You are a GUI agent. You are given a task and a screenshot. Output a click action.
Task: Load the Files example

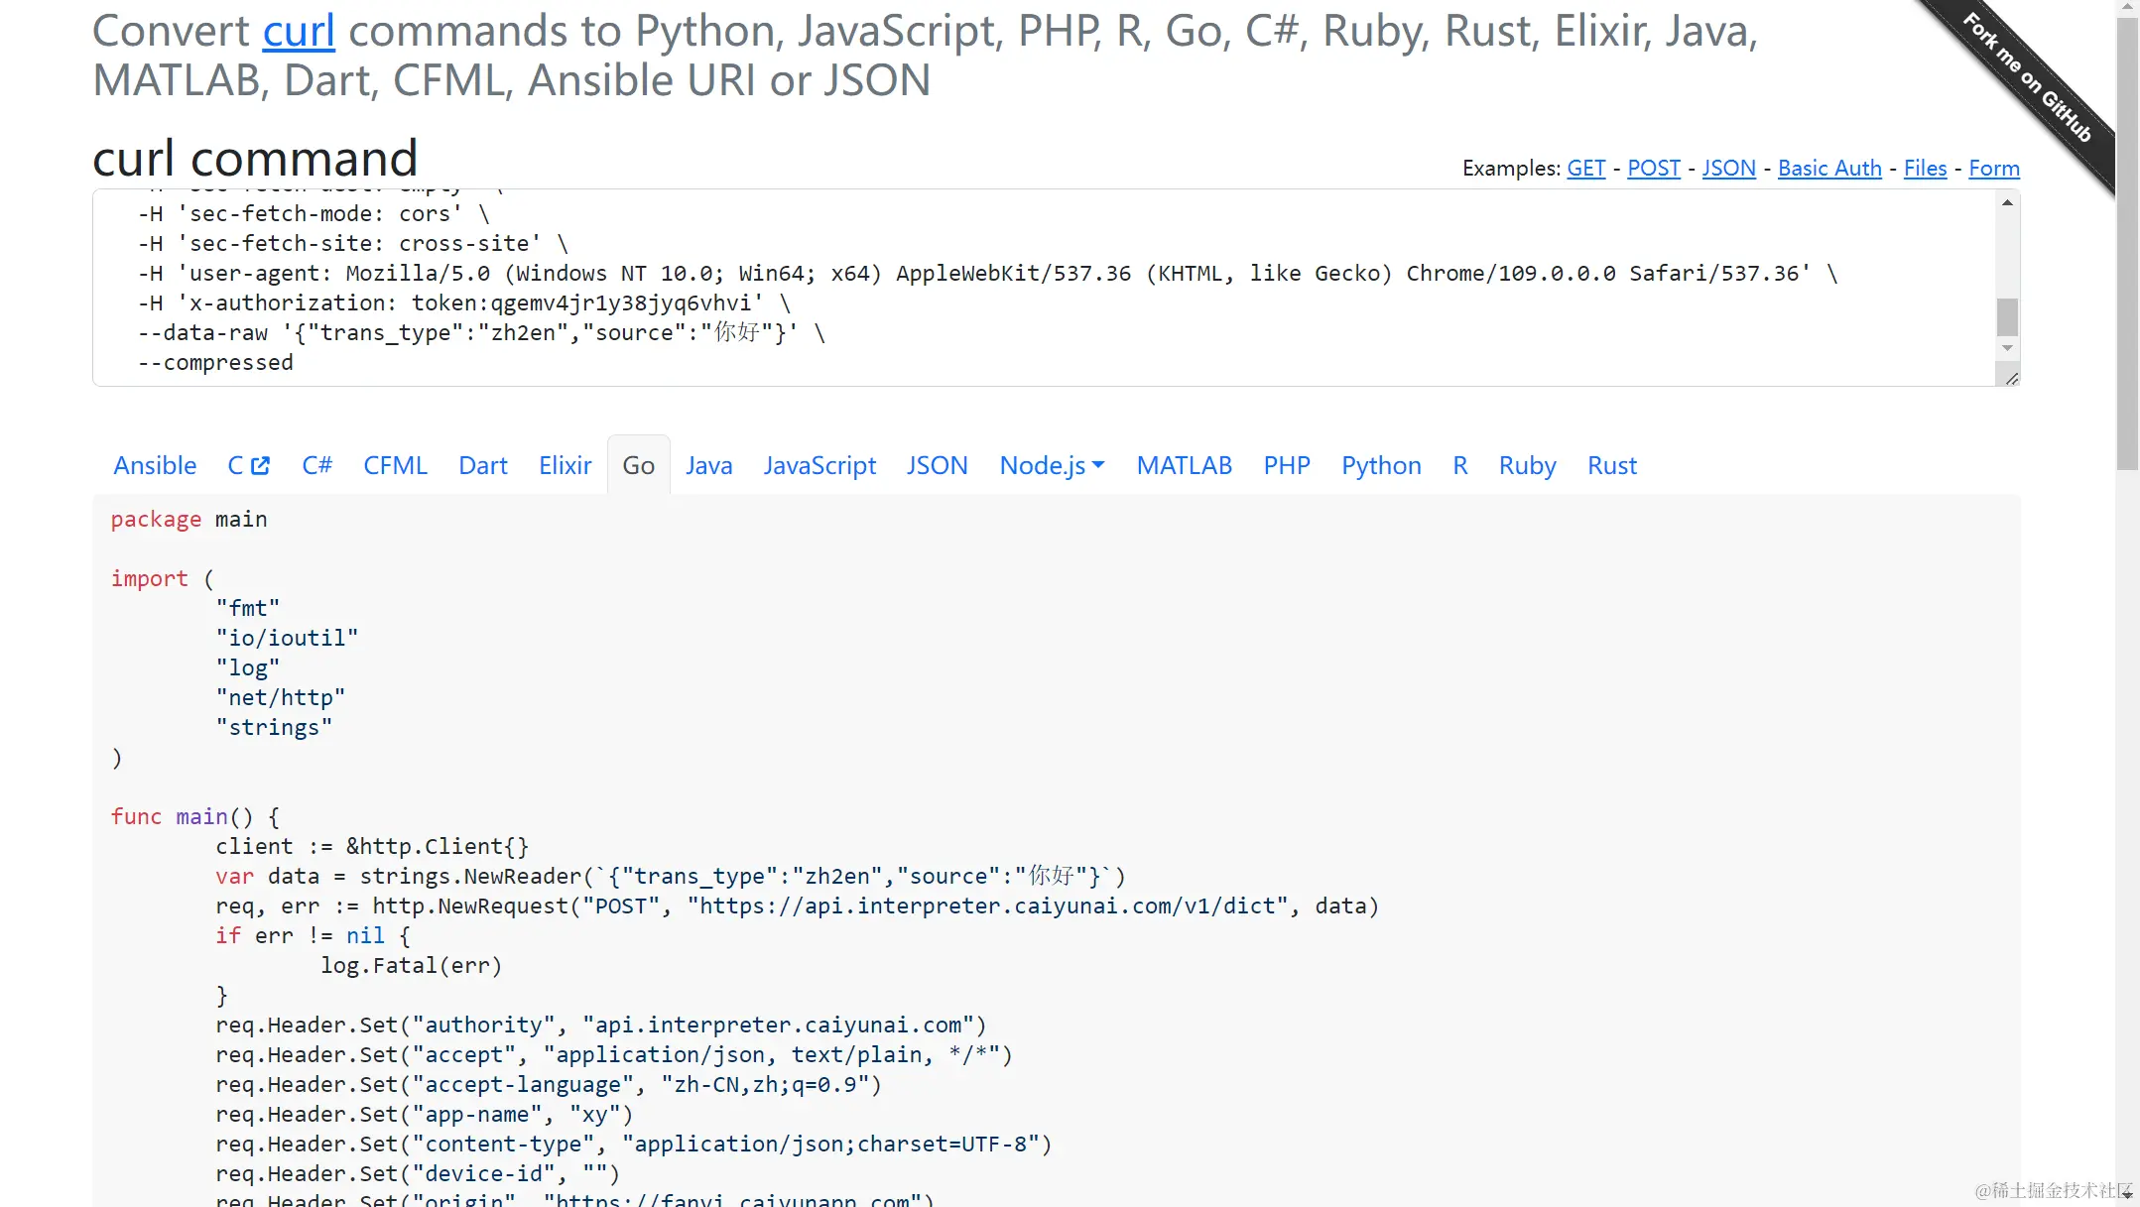click(x=1925, y=169)
